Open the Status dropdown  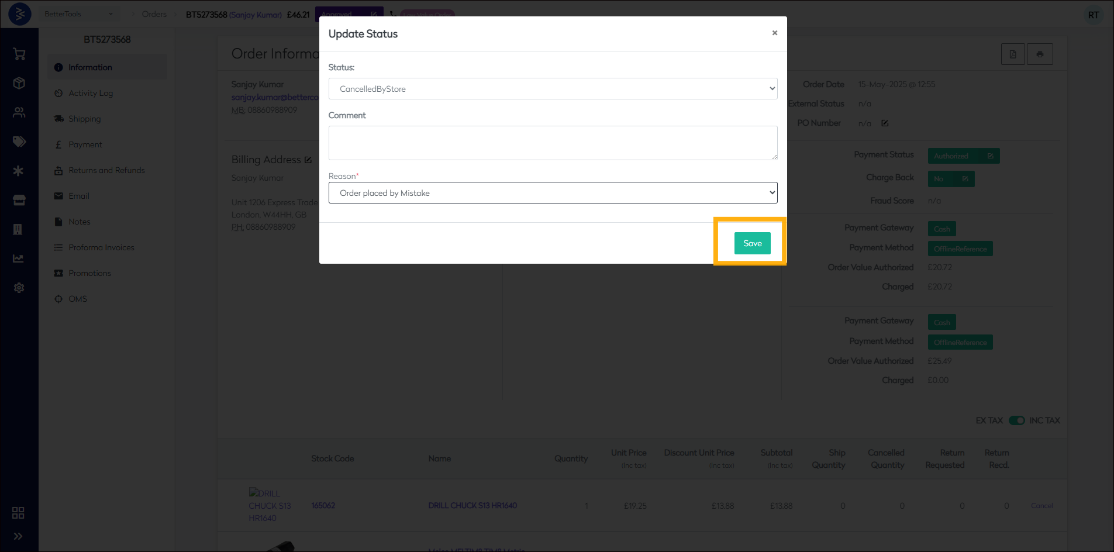coord(553,89)
